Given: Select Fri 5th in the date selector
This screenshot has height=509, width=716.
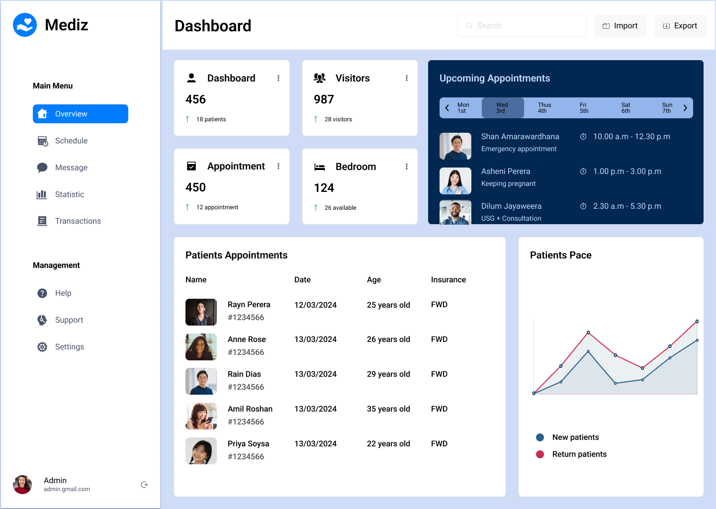Looking at the screenshot, I should pyautogui.click(x=583, y=107).
